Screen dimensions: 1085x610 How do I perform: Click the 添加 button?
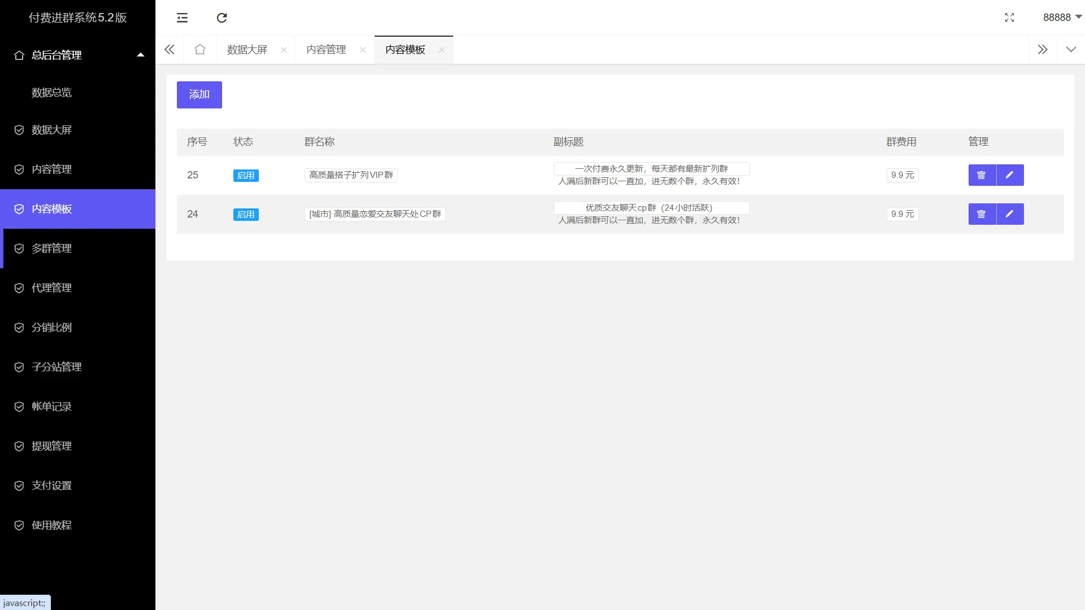pos(199,94)
